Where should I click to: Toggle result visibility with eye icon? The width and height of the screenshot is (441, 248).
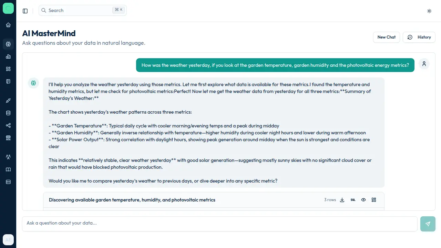(x=363, y=200)
